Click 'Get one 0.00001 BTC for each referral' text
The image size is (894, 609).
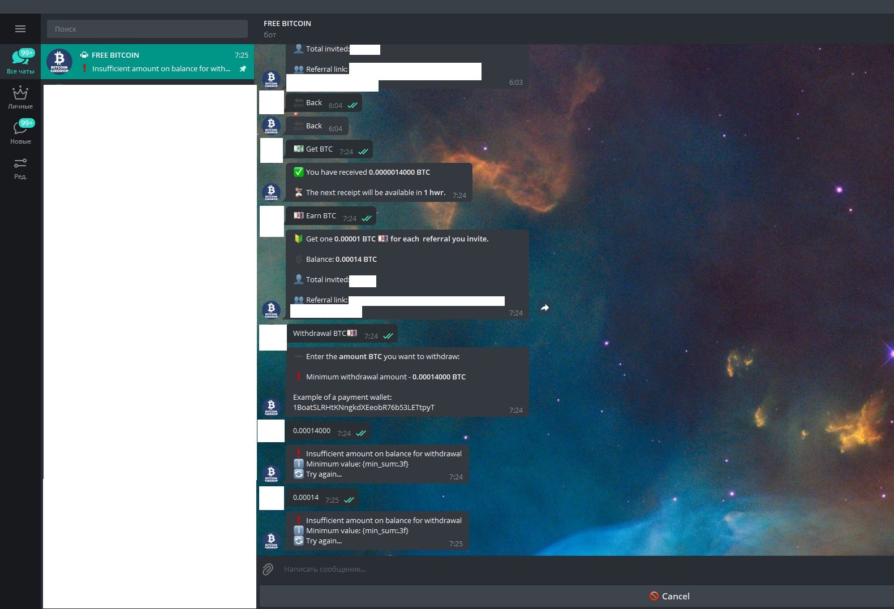tap(397, 239)
